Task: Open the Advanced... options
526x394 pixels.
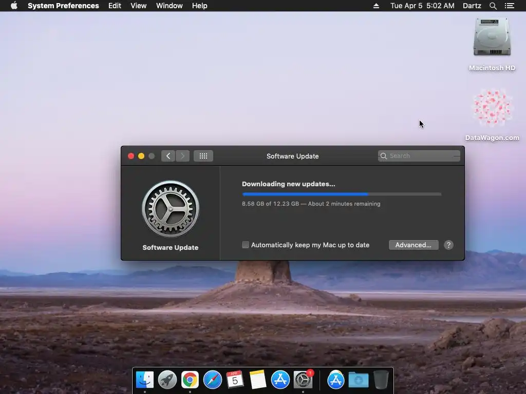Action: tap(414, 245)
